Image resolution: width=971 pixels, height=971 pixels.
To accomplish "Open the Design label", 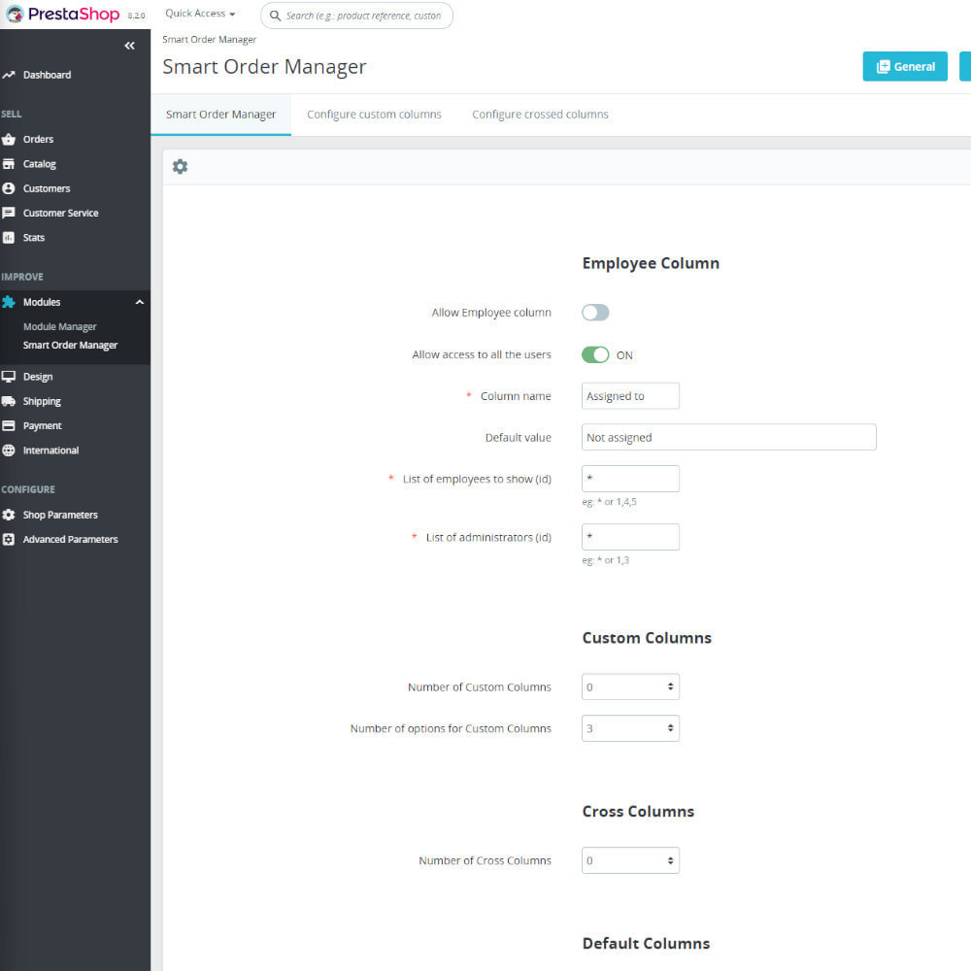I will pos(38,377).
